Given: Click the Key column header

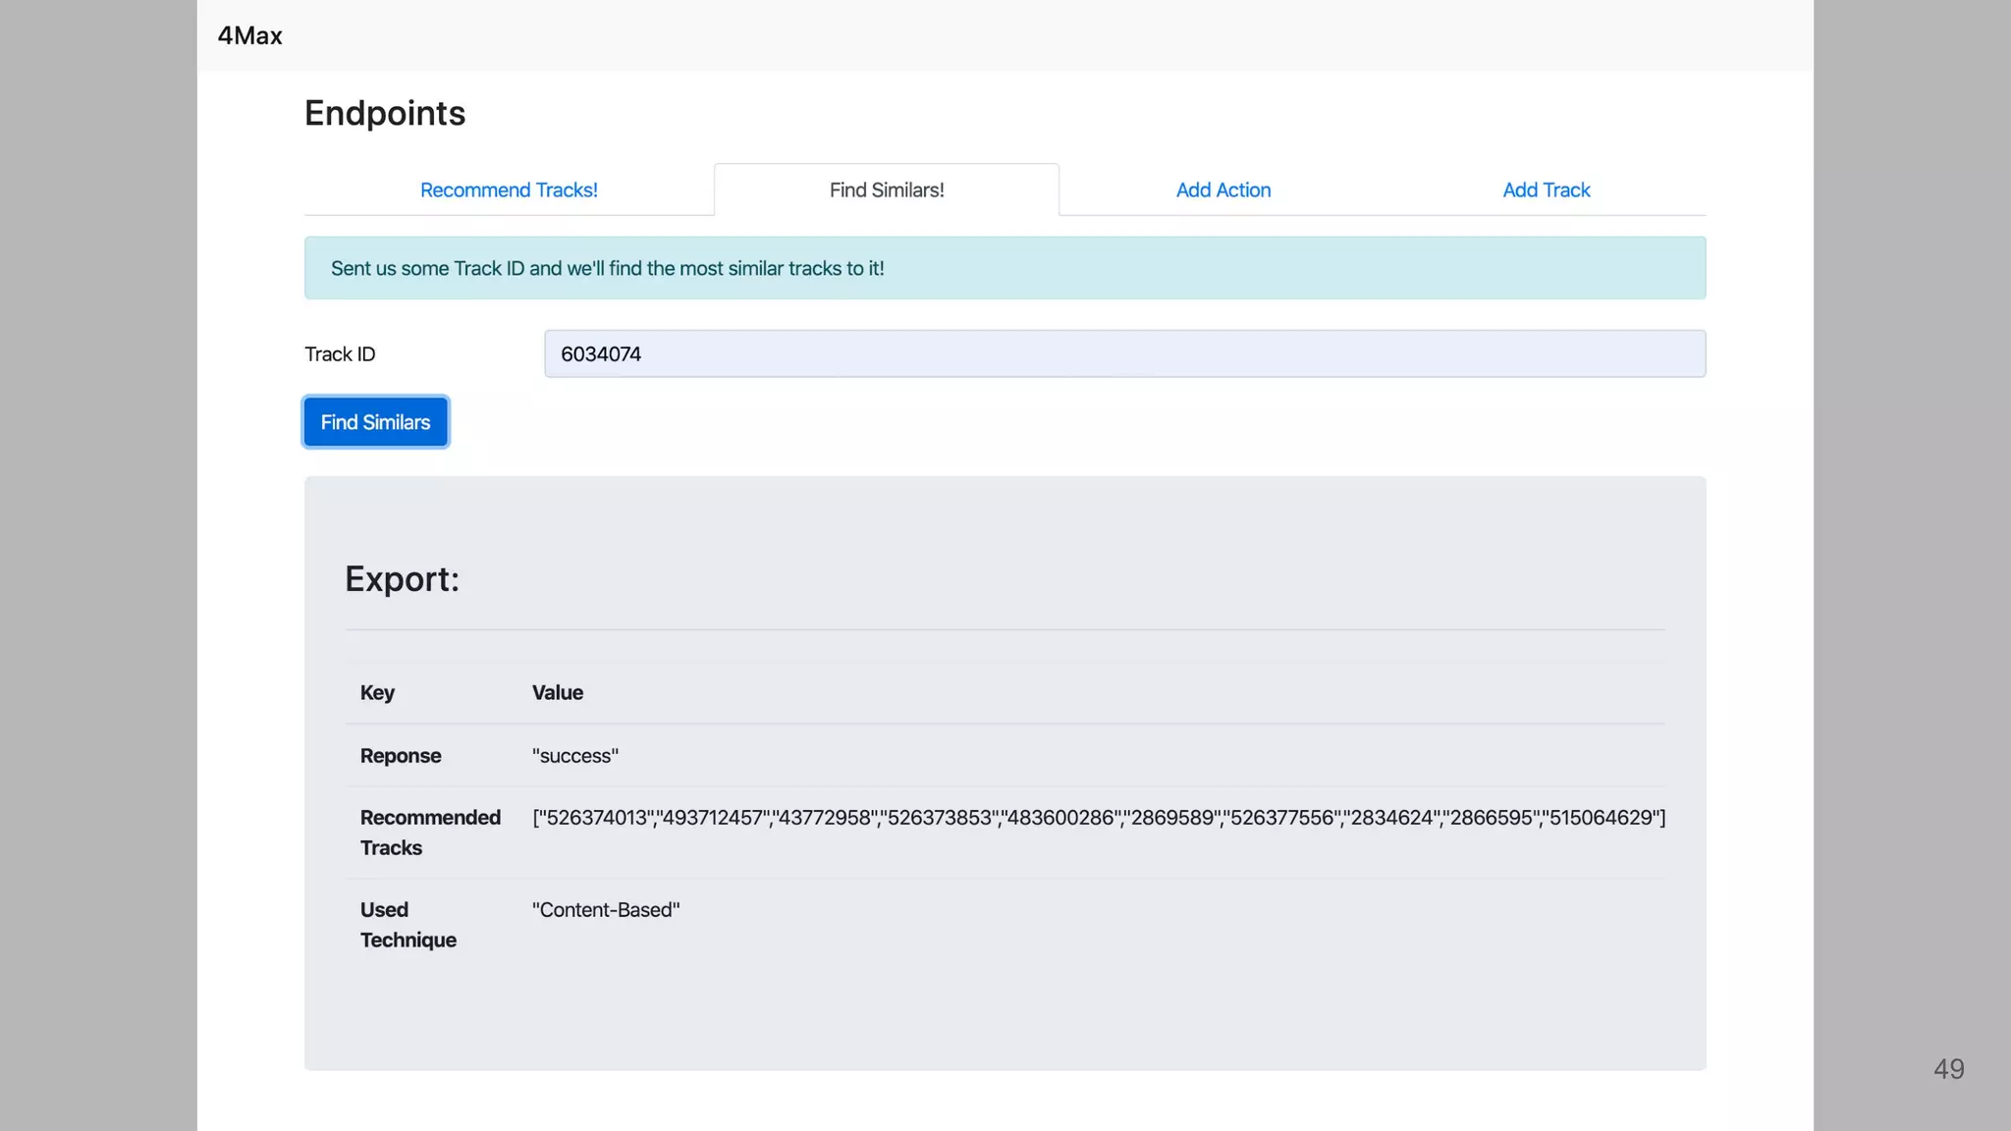Looking at the screenshot, I should (x=377, y=692).
